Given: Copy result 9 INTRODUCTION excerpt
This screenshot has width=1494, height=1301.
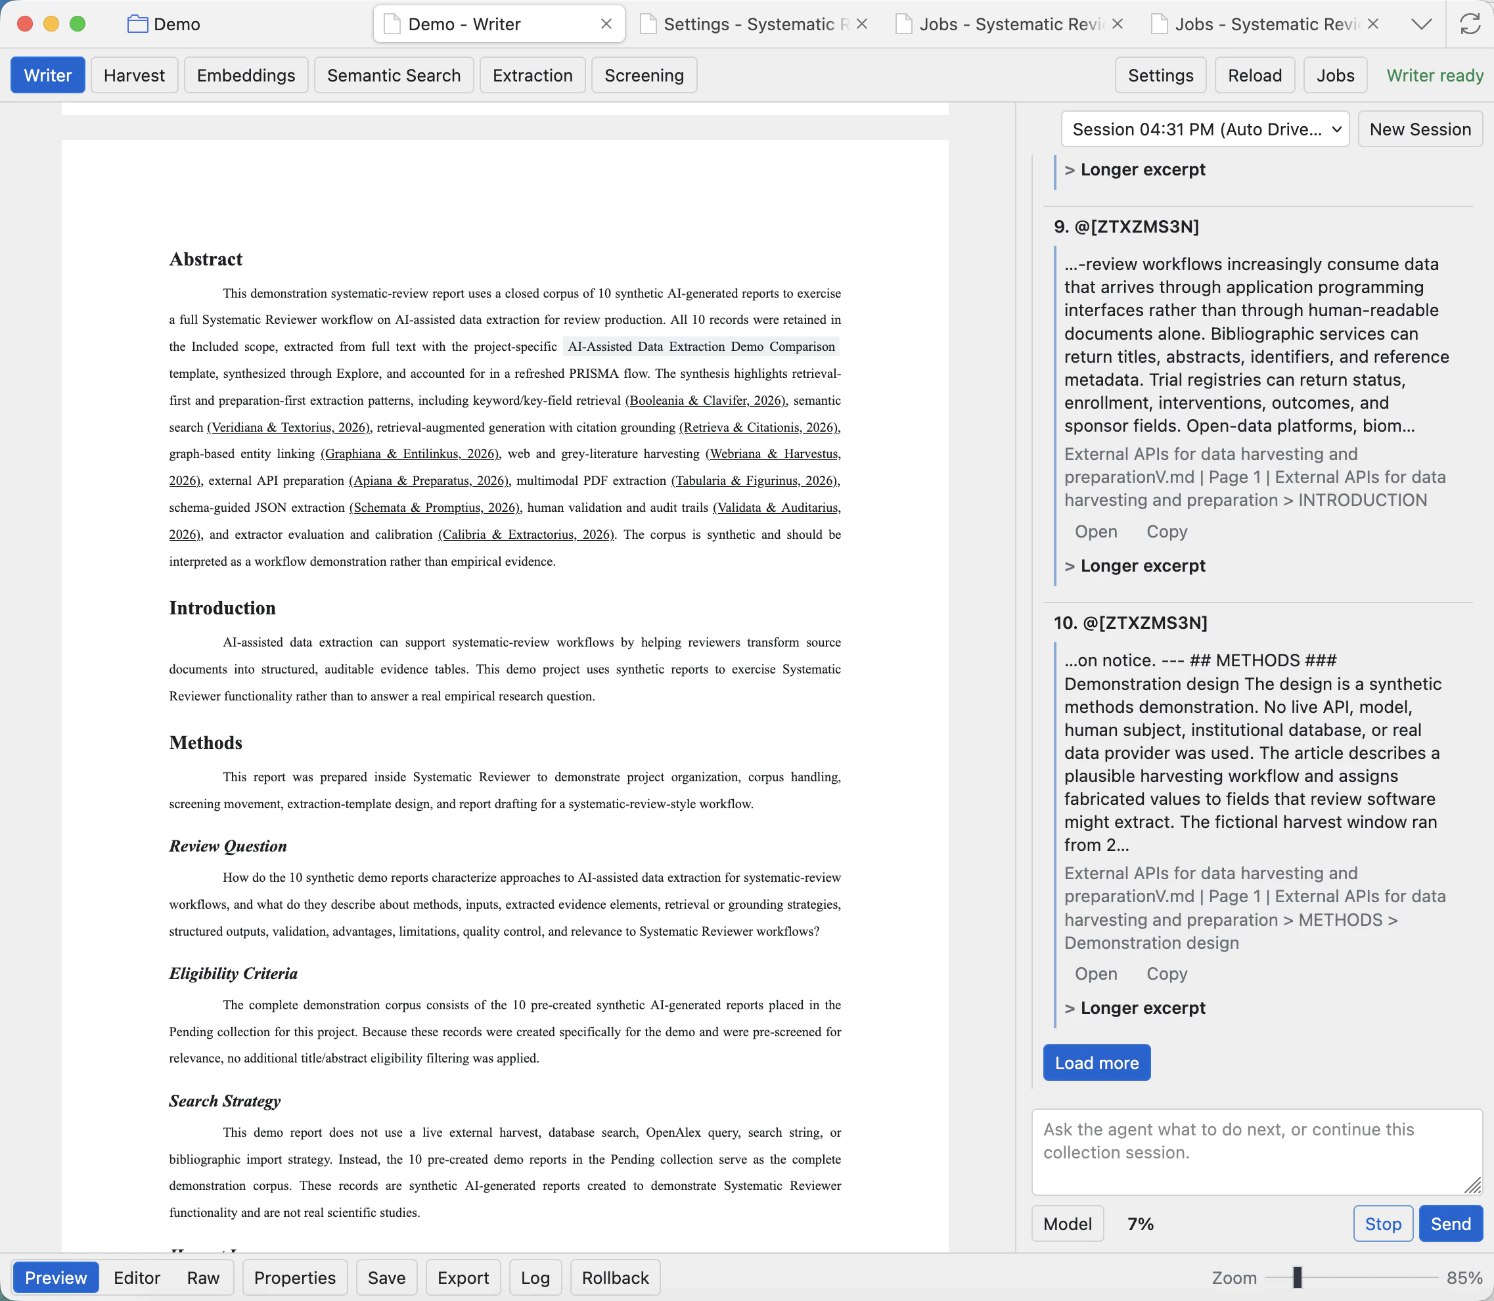Looking at the screenshot, I should 1167,532.
